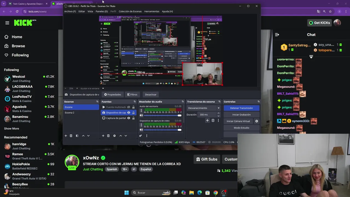Open source properties gear in Fuentes toolbar
Image resolution: width=350 pixels, height=197 pixels.
[x=115, y=136]
